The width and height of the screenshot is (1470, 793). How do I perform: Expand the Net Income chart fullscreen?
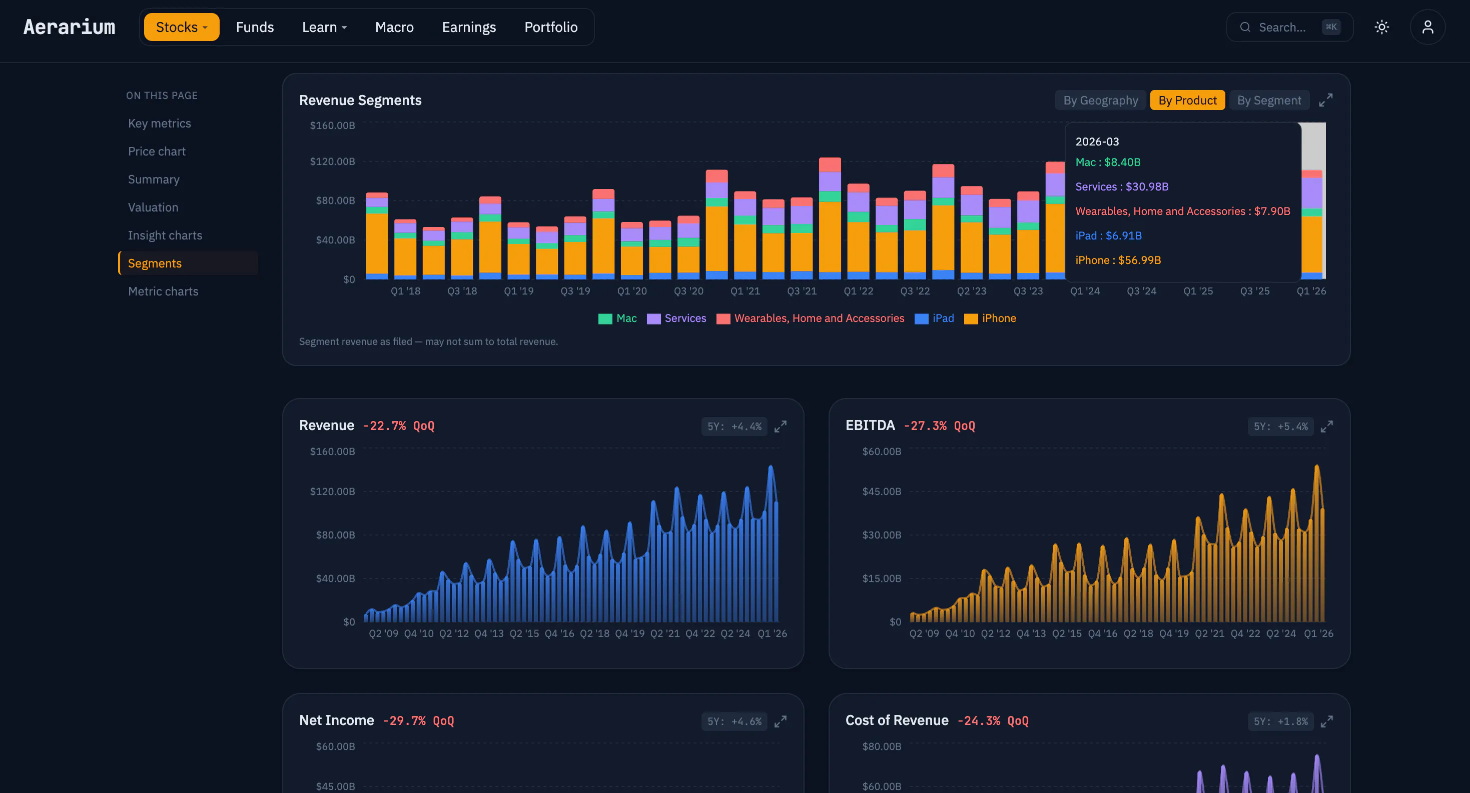point(780,721)
